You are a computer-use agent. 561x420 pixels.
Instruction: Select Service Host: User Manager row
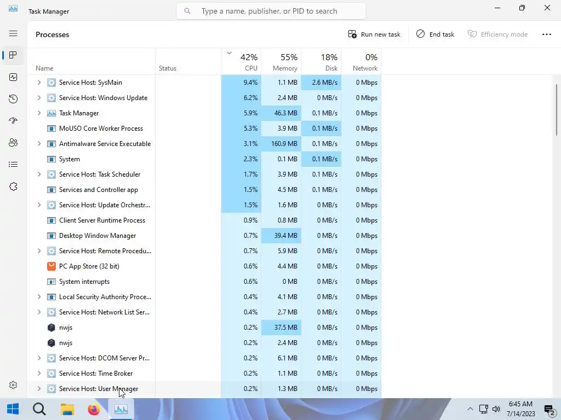click(x=204, y=389)
